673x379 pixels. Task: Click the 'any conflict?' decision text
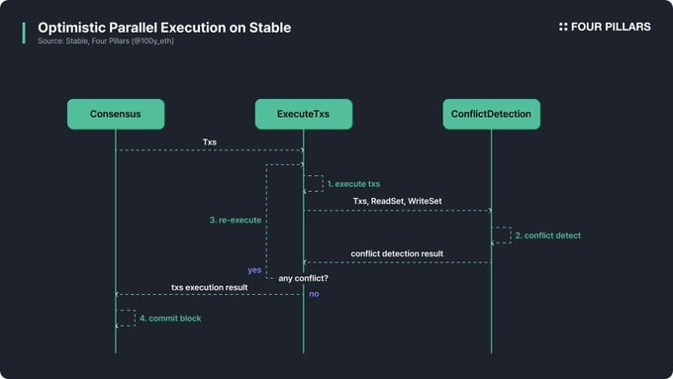tap(303, 278)
